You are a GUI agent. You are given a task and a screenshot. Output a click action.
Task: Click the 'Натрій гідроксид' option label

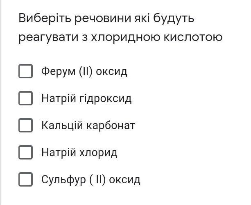(x=86, y=98)
